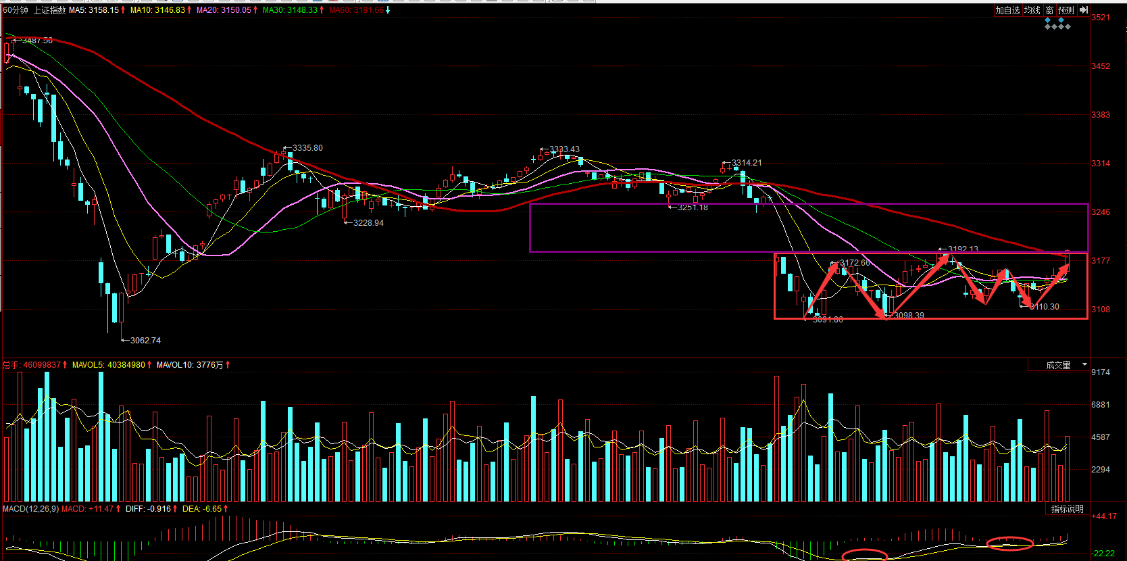Click the 3487.56 high price label
This screenshot has width=1127, height=561.
pos(37,41)
